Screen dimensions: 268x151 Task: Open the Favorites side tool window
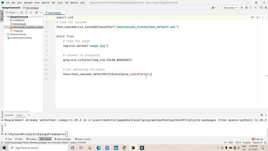[x=2, y=129]
